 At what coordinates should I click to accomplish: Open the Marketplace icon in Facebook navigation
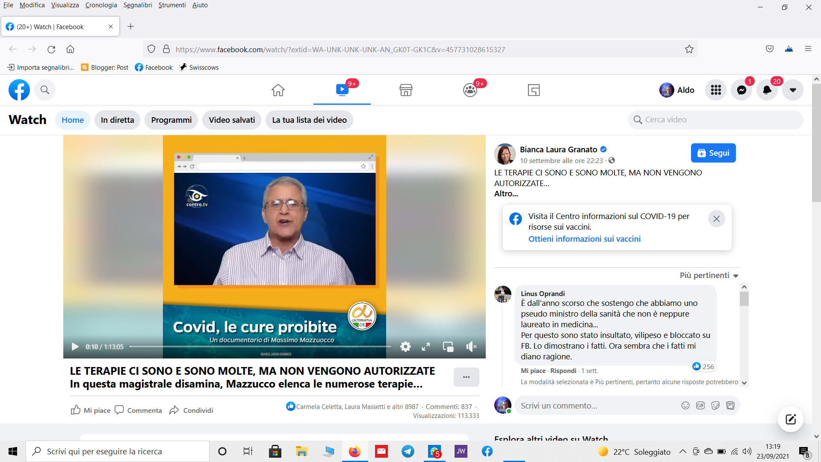(405, 90)
